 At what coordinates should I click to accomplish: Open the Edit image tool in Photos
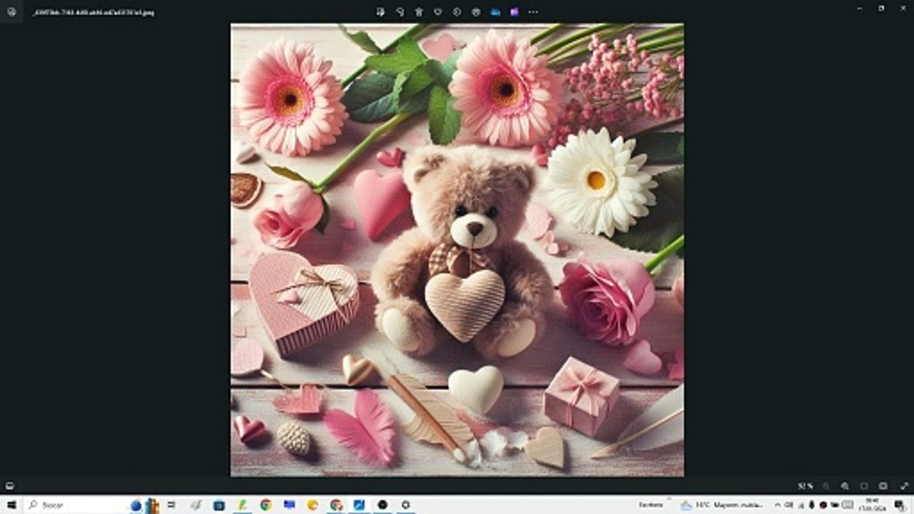[381, 11]
